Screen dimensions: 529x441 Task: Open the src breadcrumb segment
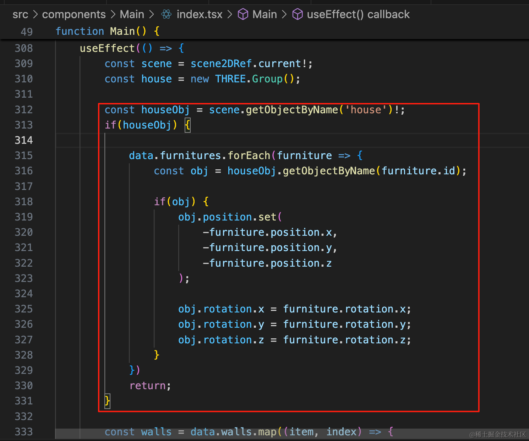point(20,15)
